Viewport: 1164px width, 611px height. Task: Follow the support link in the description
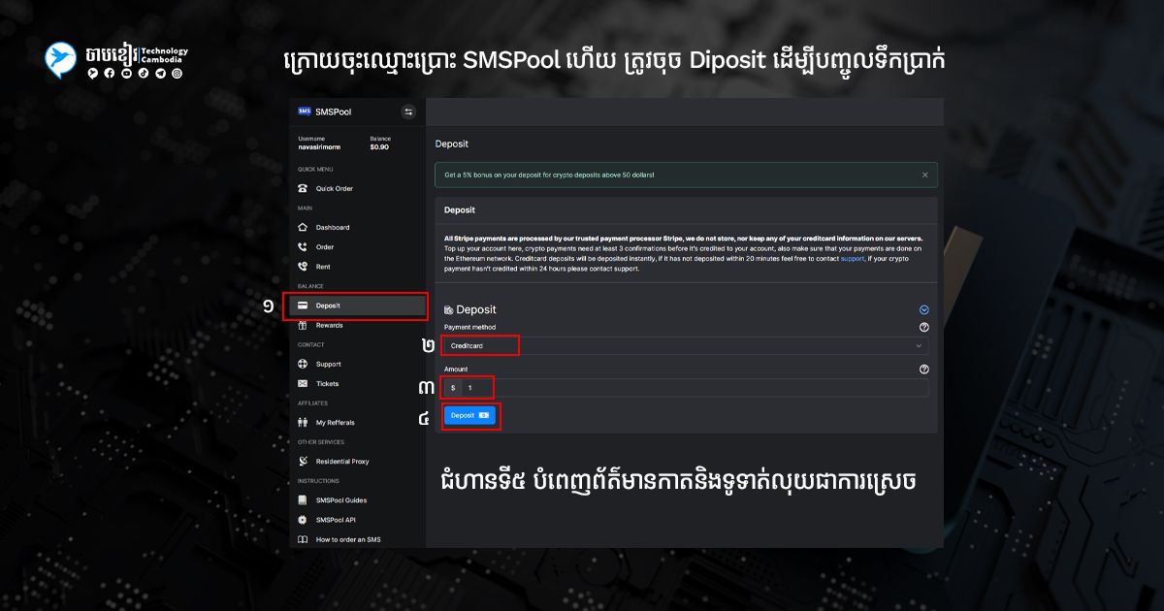tap(853, 260)
